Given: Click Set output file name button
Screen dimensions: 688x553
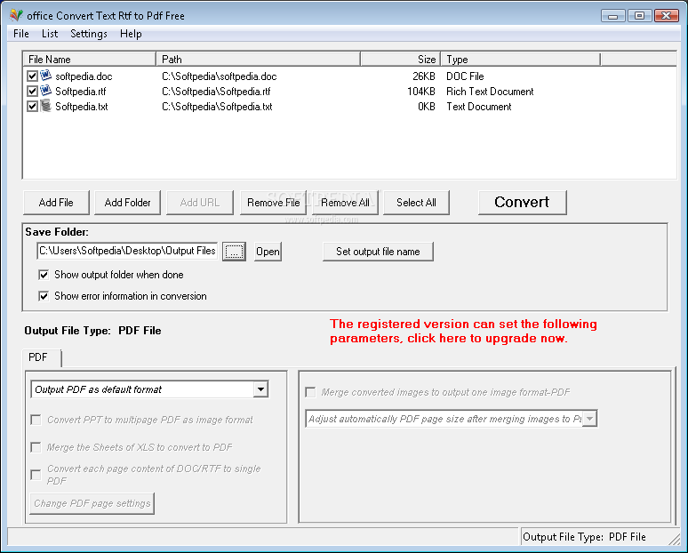Looking at the screenshot, I should click(378, 252).
